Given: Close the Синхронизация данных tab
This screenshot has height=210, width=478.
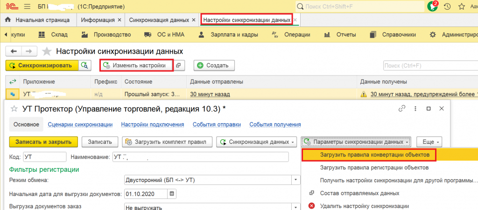Looking at the screenshot, I should [x=193, y=20].
